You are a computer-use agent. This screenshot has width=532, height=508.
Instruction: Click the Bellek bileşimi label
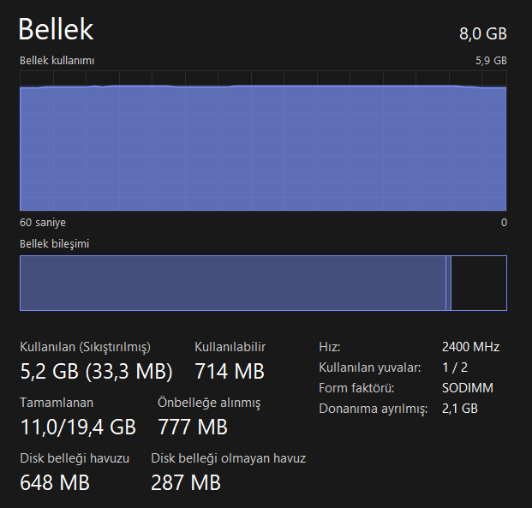pyautogui.click(x=55, y=243)
